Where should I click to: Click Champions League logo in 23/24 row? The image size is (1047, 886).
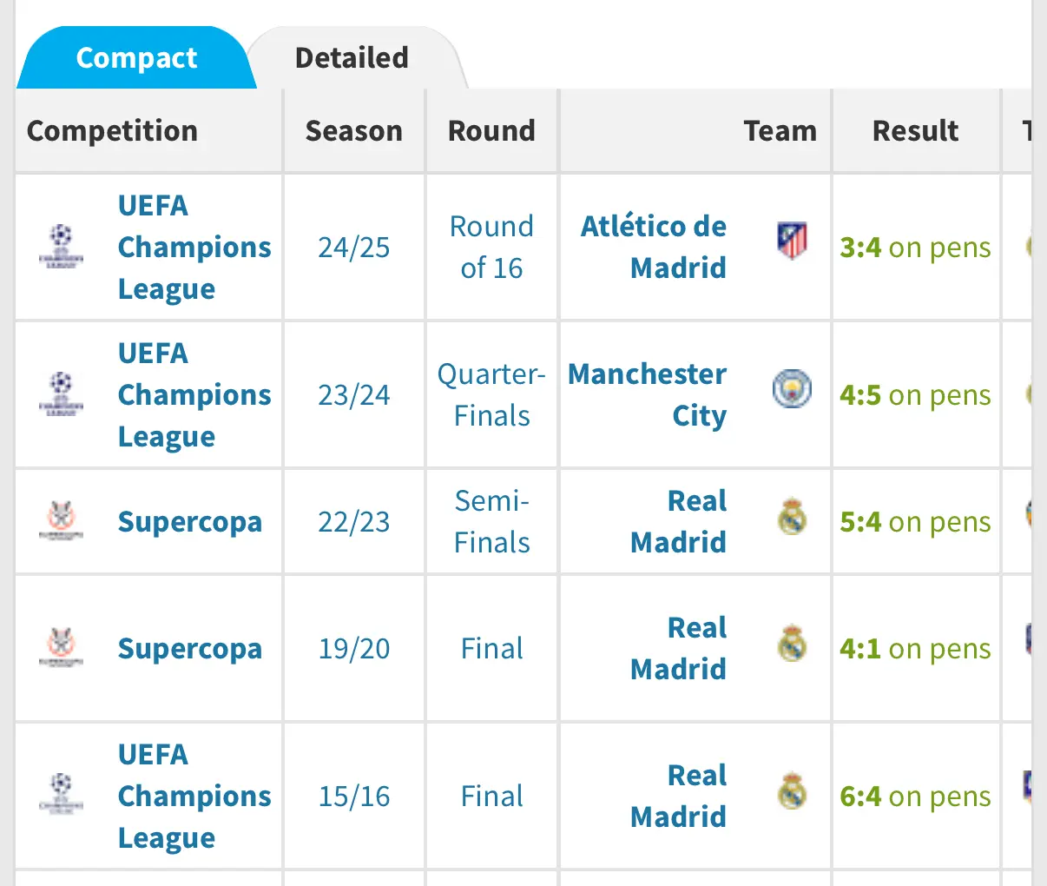(x=62, y=394)
